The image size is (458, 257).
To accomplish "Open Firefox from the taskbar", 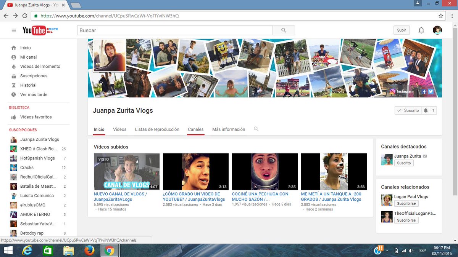I will click(89, 251).
